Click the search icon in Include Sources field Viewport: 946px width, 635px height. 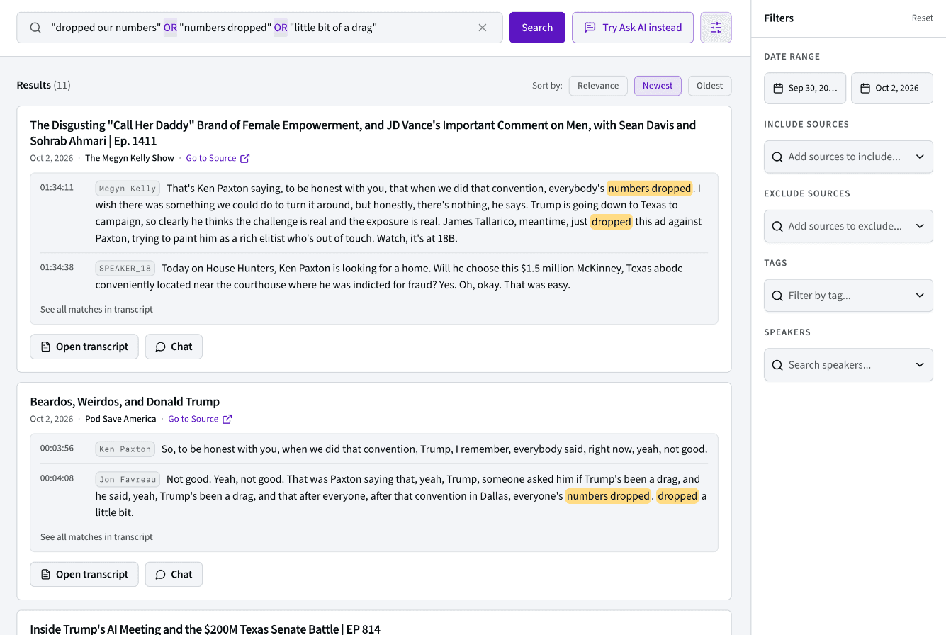777,157
